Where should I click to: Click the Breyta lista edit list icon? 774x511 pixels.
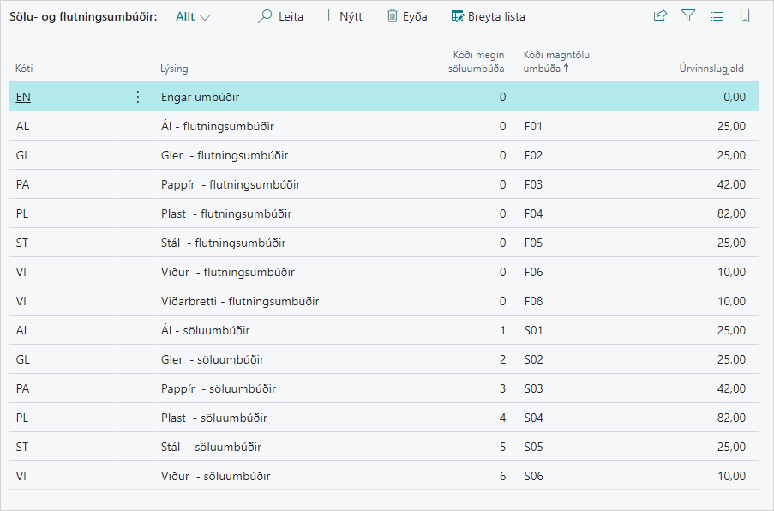(458, 16)
